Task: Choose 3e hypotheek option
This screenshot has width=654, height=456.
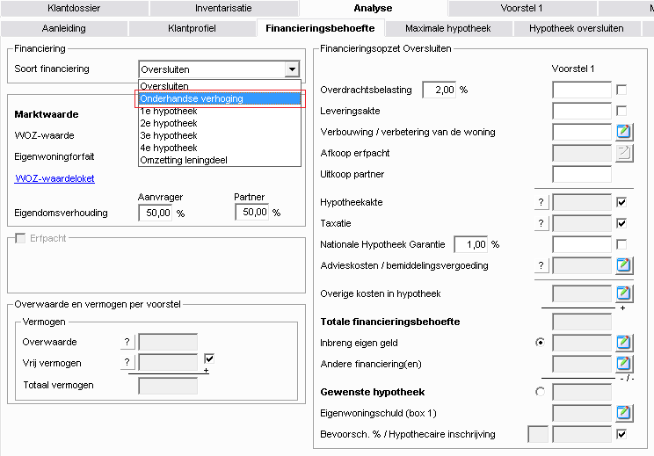Action: [220, 135]
